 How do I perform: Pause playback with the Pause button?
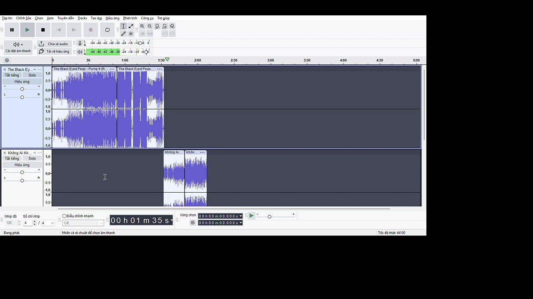click(x=12, y=30)
